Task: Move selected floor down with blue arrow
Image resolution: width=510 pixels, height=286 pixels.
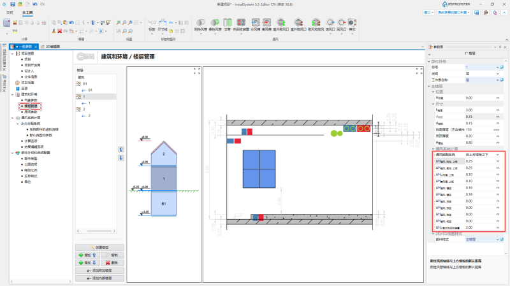Action: [x=121, y=157]
